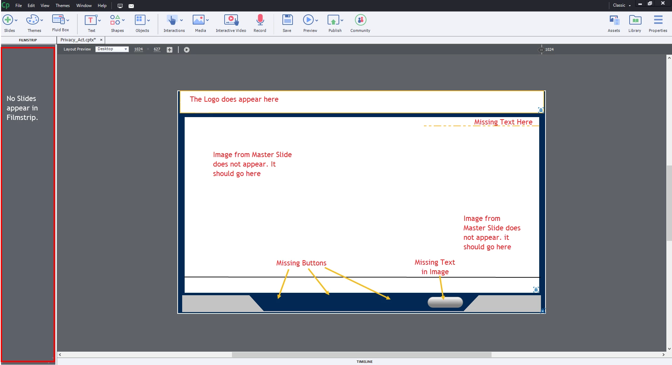The height and width of the screenshot is (365, 672).
Task: Expand the arrow next to Media
Action: click(x=207, y=20)
